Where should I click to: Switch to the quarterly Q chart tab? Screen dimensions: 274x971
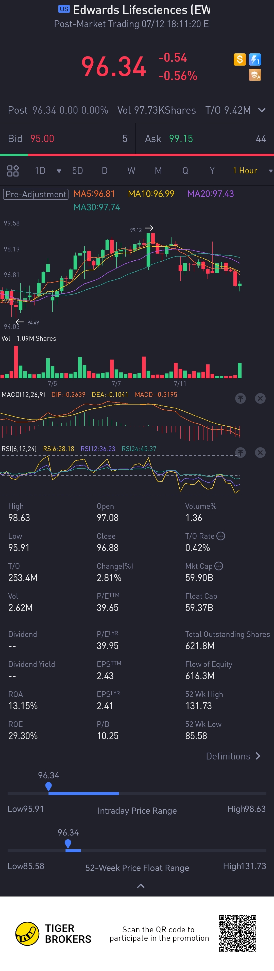pos(185,171)
